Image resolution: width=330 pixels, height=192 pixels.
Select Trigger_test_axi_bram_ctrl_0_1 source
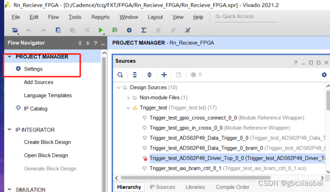(186, 168)
